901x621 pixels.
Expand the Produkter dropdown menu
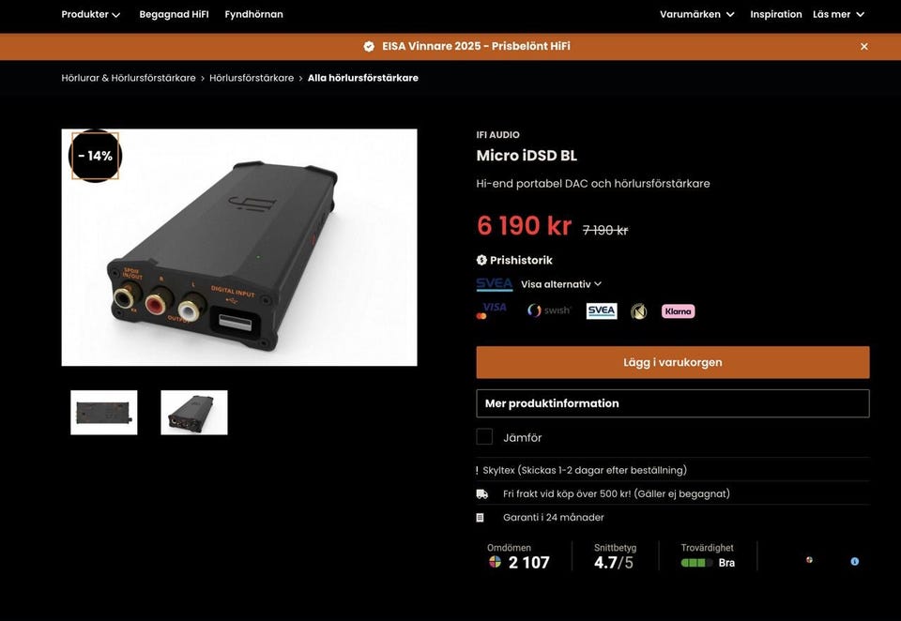tap(91, 14)
